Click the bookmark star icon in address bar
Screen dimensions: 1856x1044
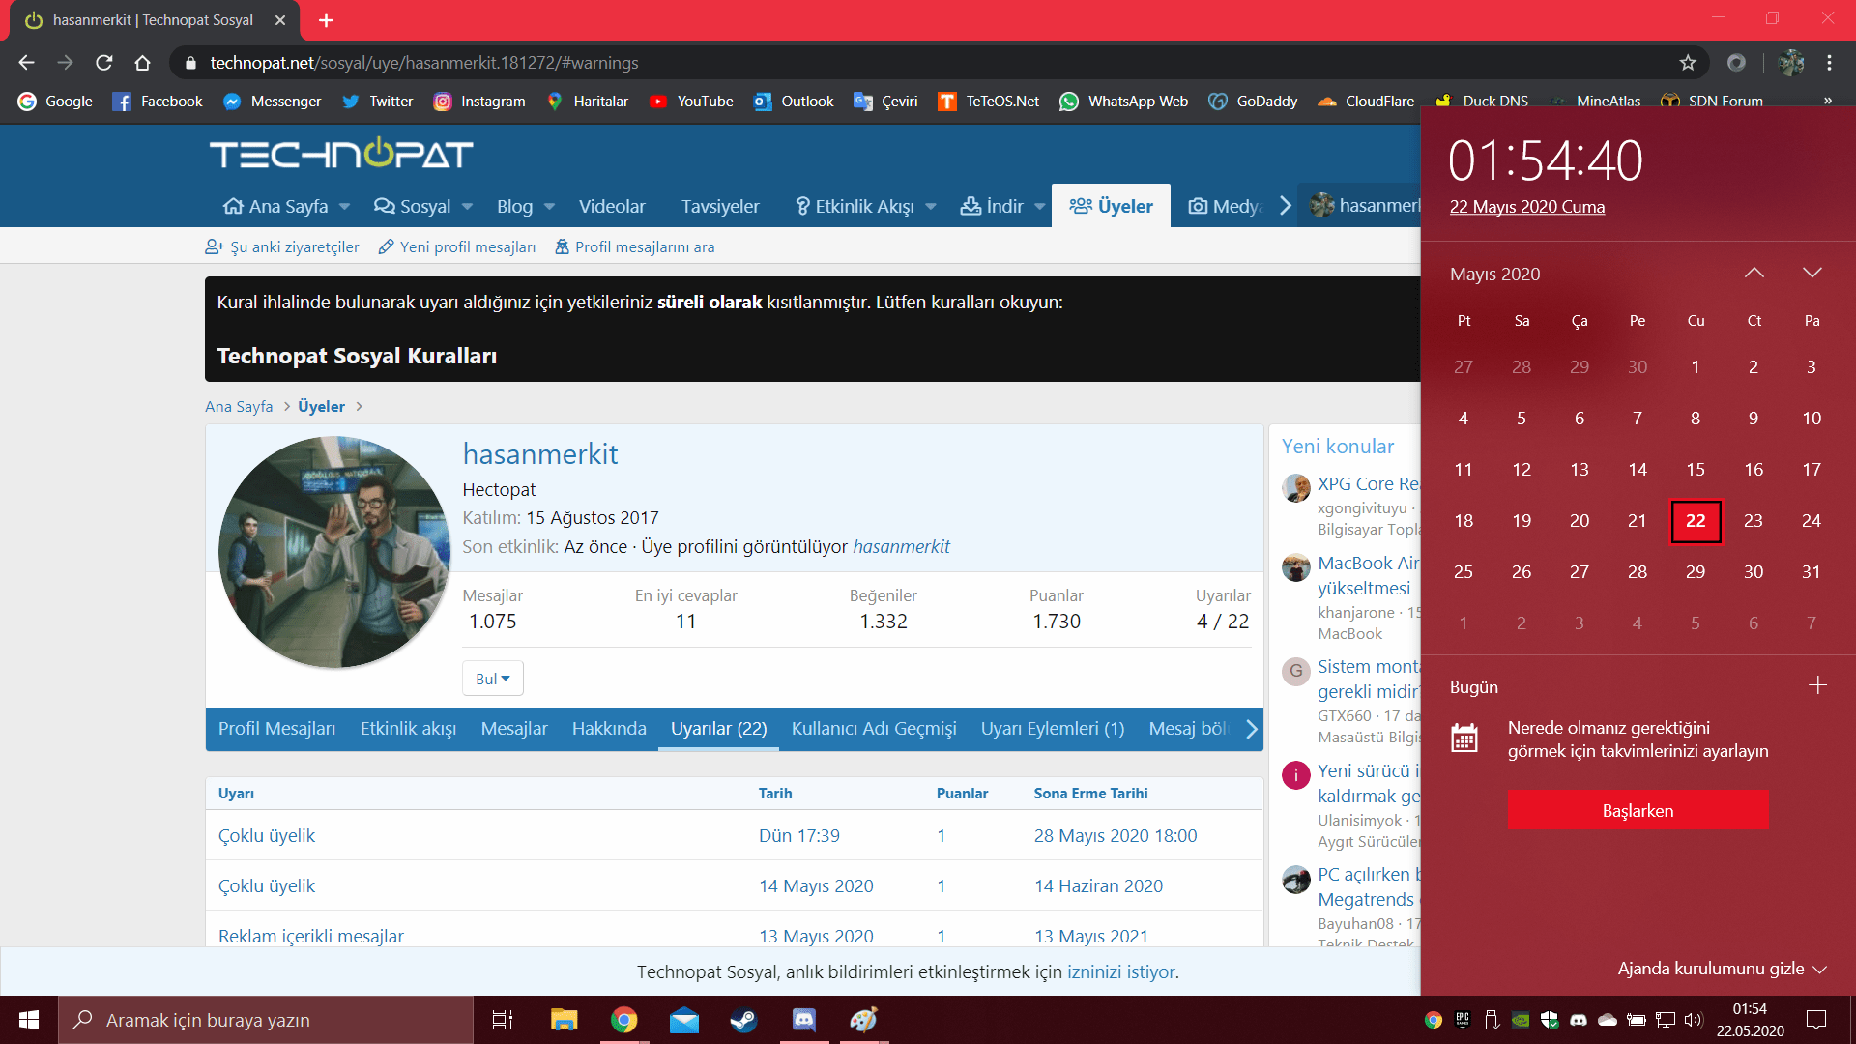(x=1688, y=63)
